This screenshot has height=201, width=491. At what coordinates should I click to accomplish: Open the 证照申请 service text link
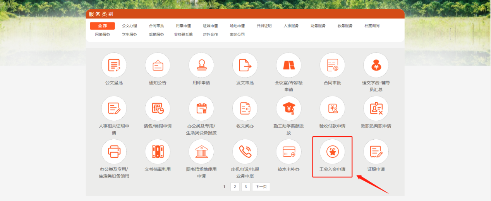point(376,169)
